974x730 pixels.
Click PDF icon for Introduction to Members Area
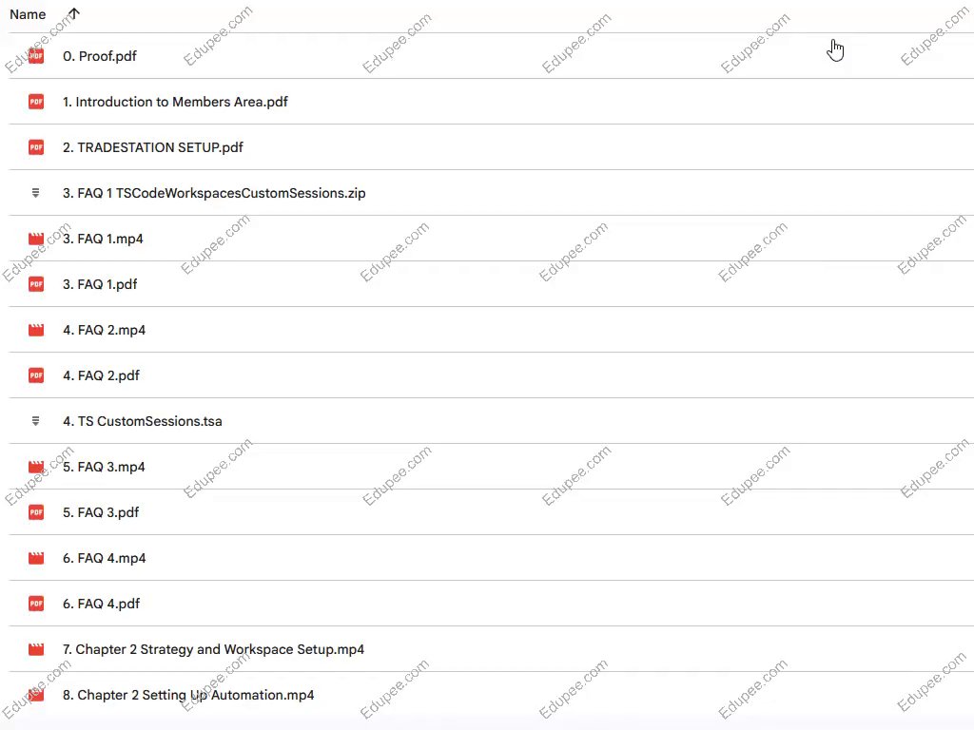point(36,102)
